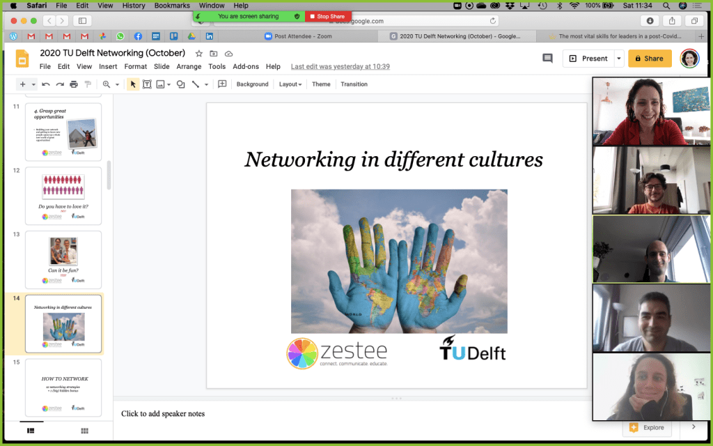Select slide 13 thumbnail 'Can it be fun?'
This screenshot has width=713, height=446.
tap(63, 259)
